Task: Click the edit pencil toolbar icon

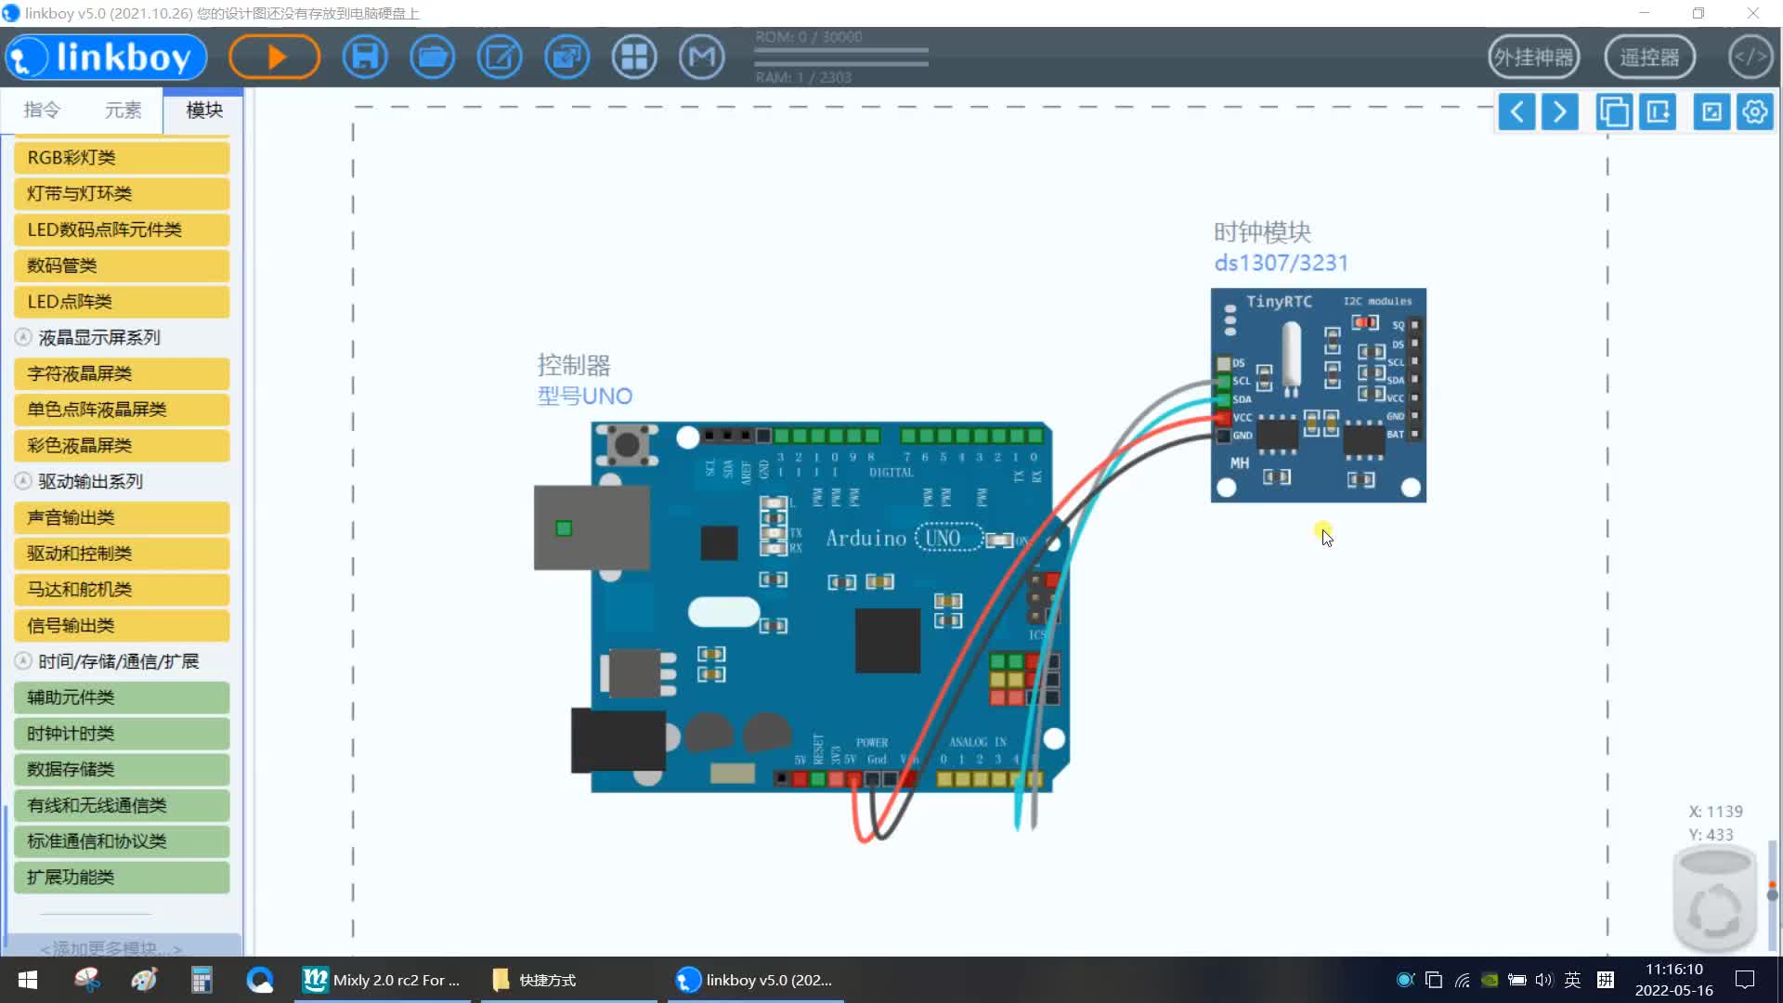Action: (500, 58)
